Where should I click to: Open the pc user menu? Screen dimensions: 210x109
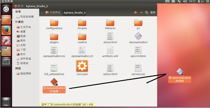(x=201, y=1)
